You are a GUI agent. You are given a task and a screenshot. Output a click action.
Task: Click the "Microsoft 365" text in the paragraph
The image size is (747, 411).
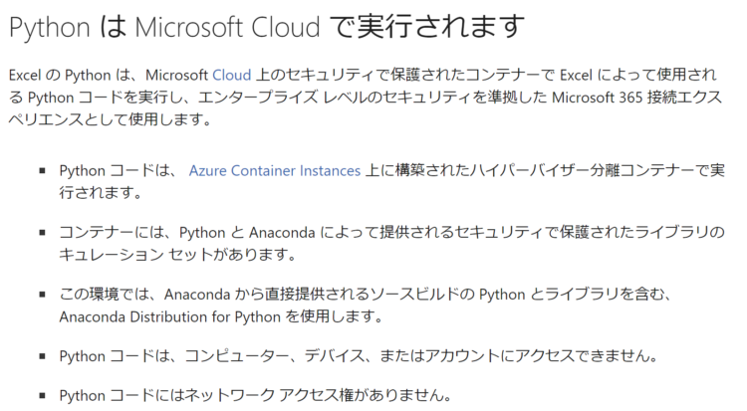[x=597, y=98]
